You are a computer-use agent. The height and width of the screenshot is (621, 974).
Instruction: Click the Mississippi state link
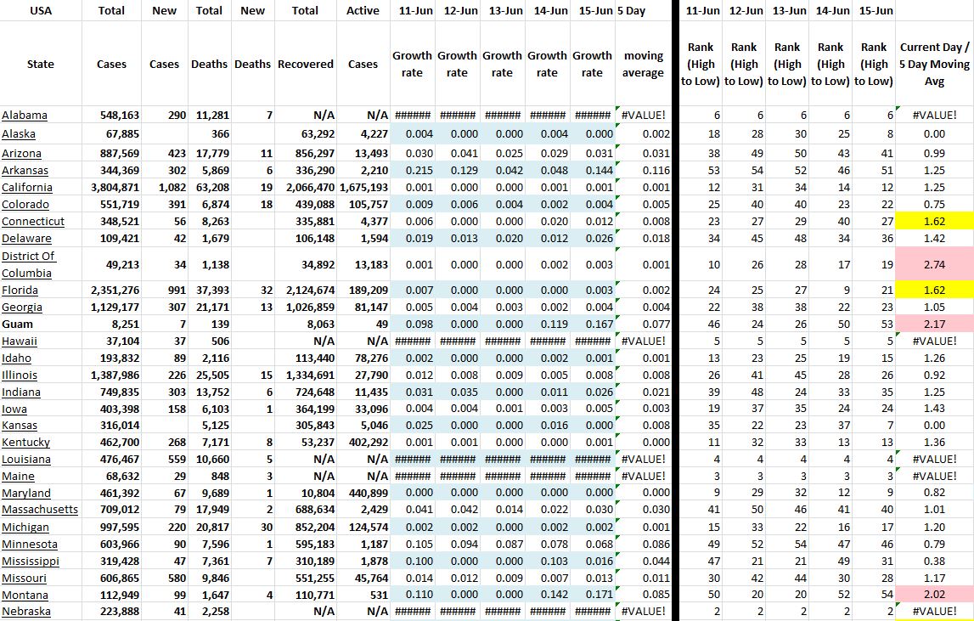[x=31, y=562]
